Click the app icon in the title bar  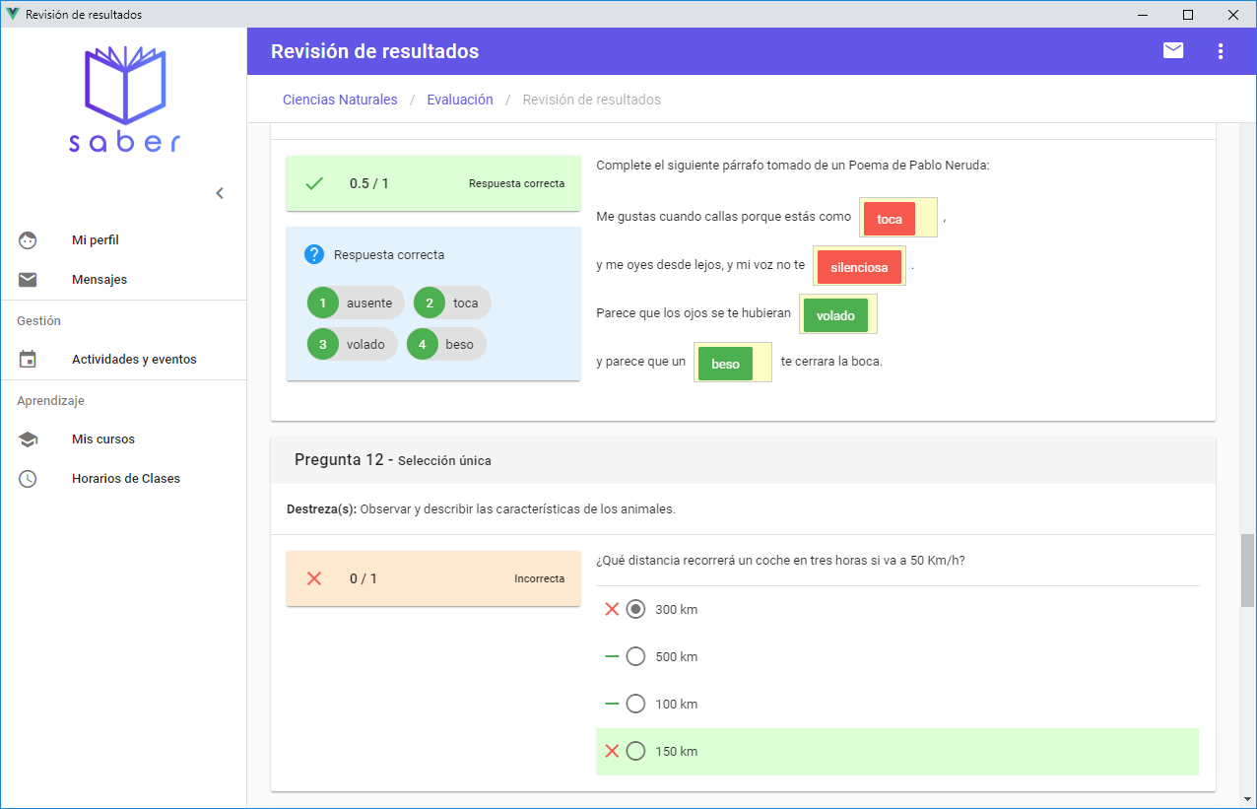(x=13, y=14)
